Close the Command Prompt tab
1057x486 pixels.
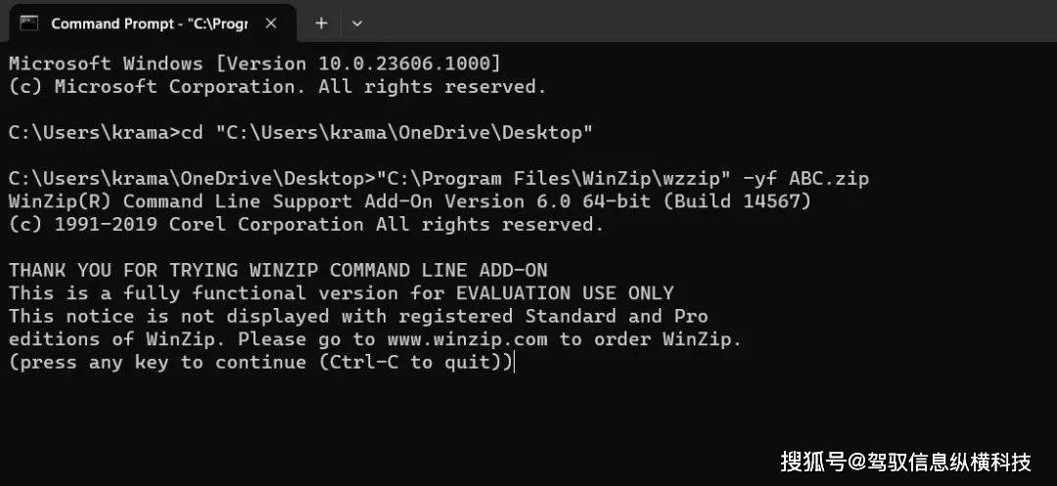271,23
